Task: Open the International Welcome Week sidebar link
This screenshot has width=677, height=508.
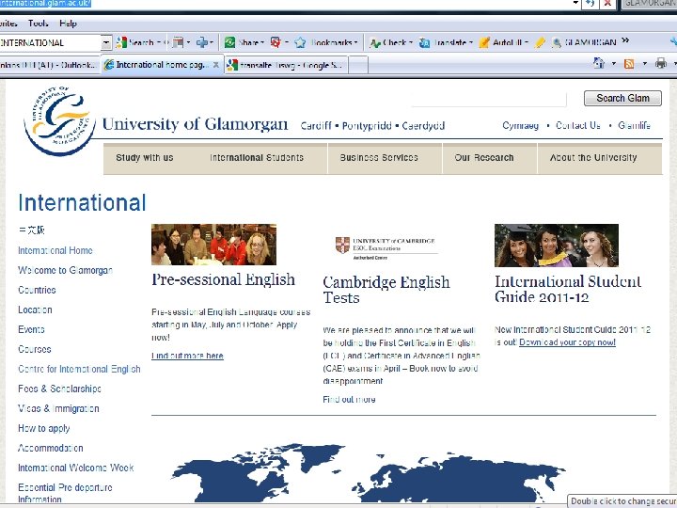Action: click(x=75, y=468)
